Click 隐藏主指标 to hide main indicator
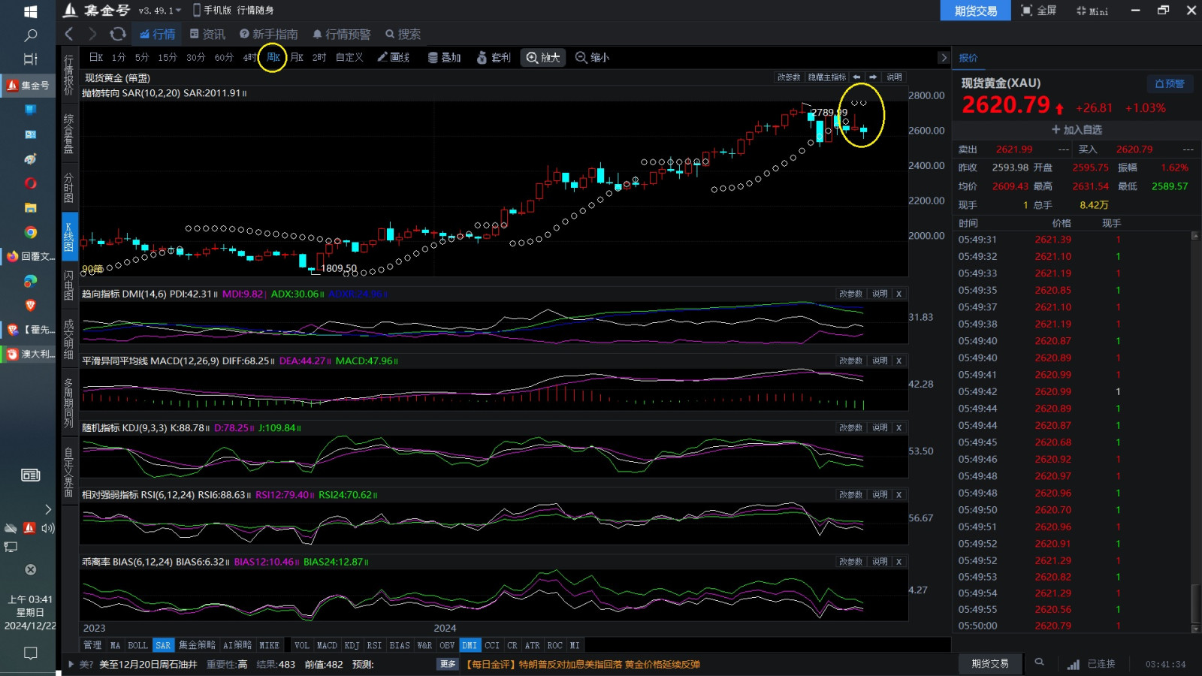The height and width of the screenshot is (676, 1202). 826,77
